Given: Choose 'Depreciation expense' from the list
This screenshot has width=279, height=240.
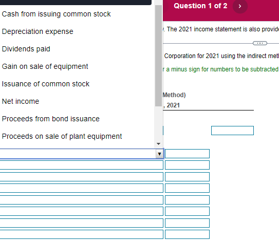Looking at the screenshot, I should click(x=38, y=31).
